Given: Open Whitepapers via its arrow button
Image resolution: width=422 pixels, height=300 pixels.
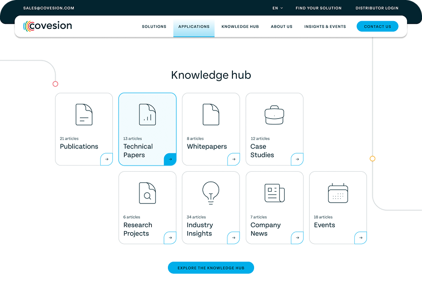Looking at the screenshot, I should click(x=234, y=159).
